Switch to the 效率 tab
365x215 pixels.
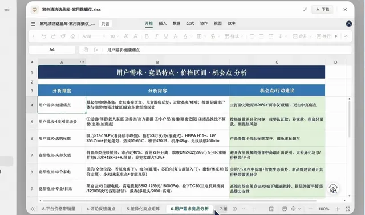pos(232,23)
